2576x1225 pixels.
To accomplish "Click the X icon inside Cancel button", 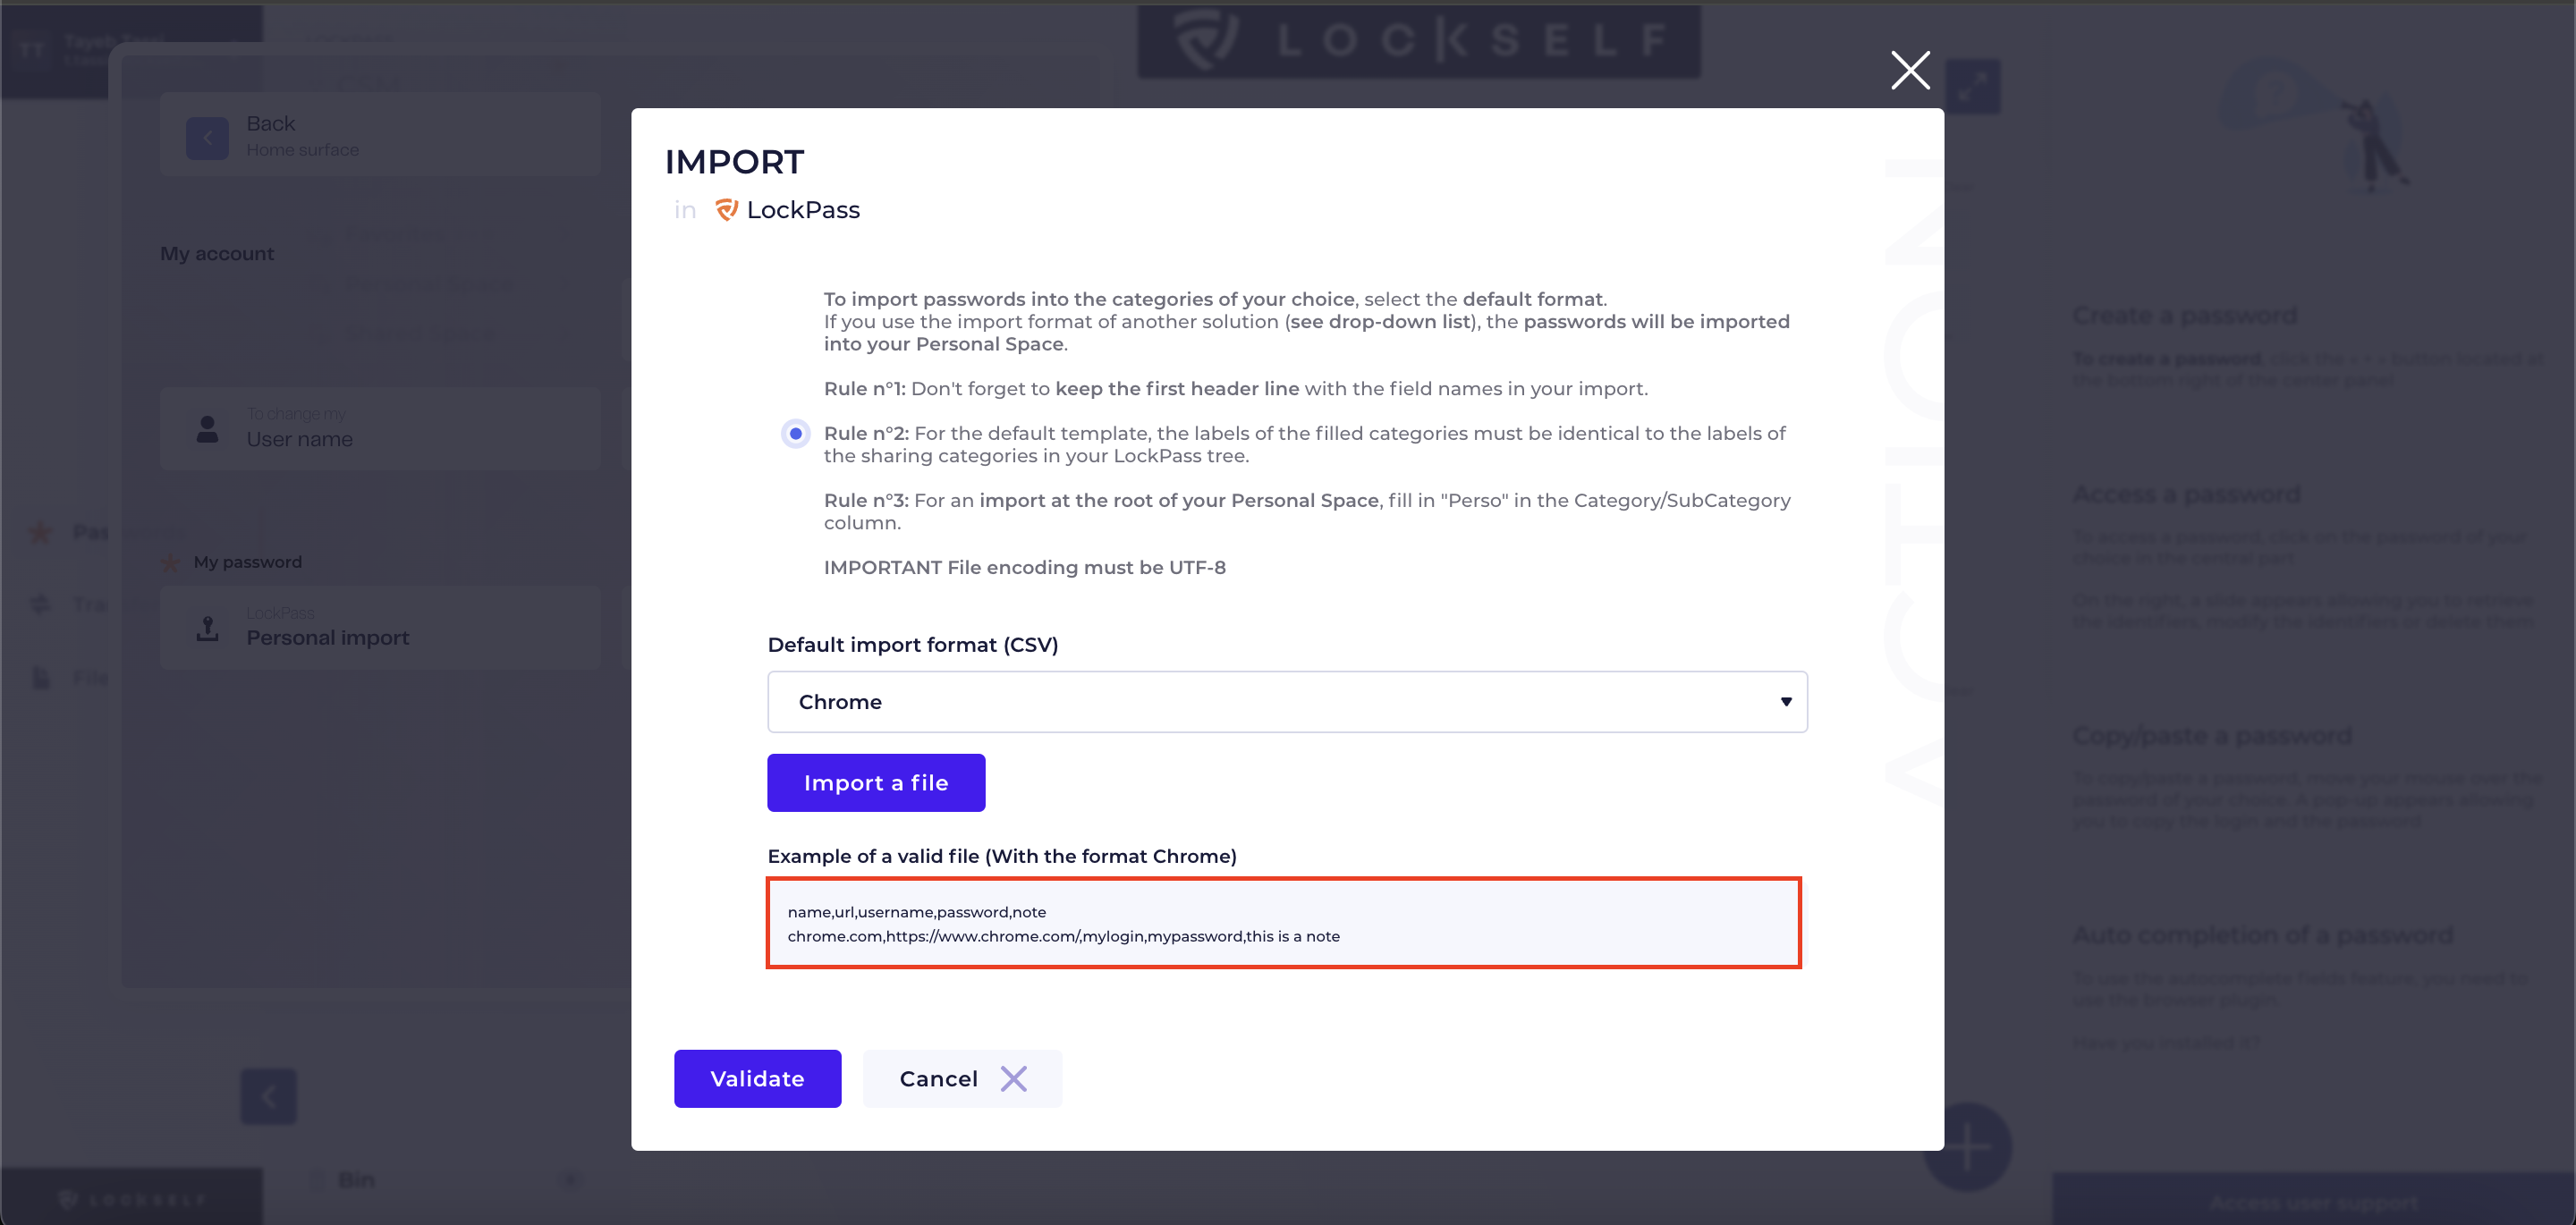I will coord(1013,1078).
